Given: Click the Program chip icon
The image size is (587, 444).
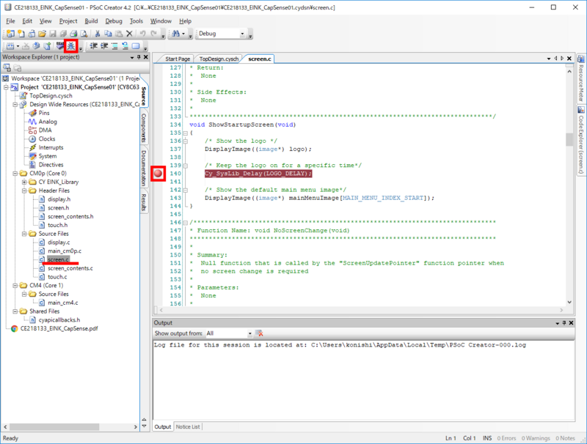Looking at the screenshot, I should pos(60,46).
